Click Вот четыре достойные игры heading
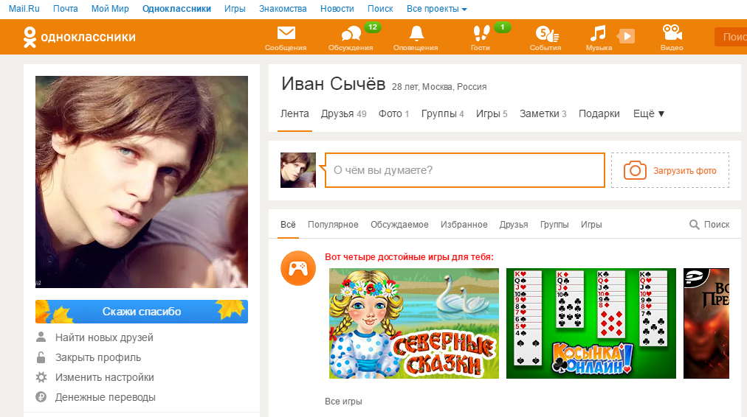Screen dimensions: 747x417 tap(409, 257)
